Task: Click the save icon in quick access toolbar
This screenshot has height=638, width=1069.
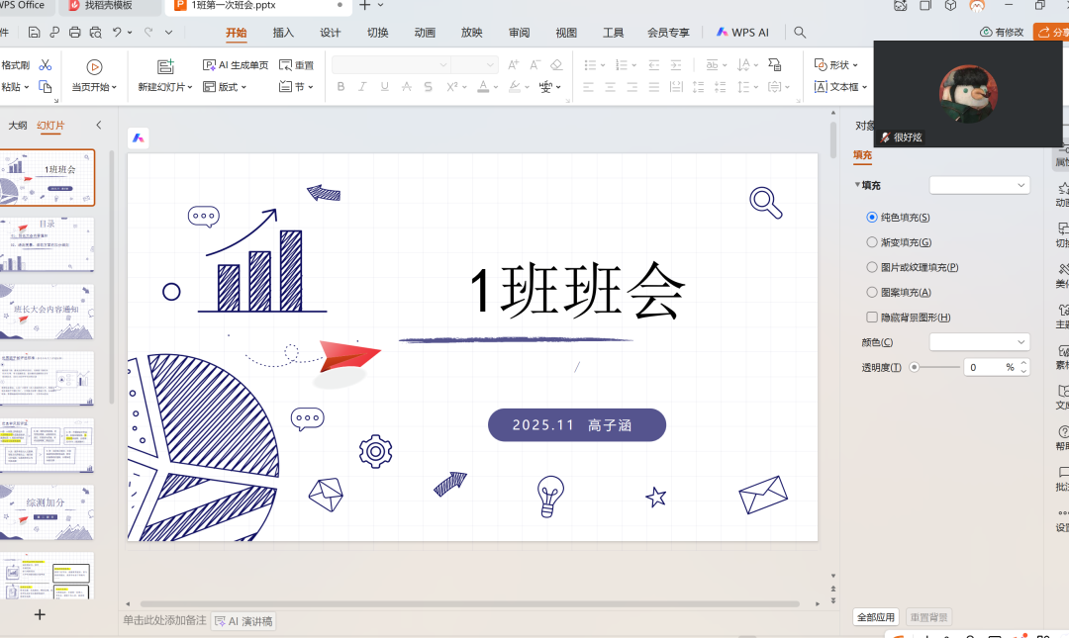Action: (35, 33)
